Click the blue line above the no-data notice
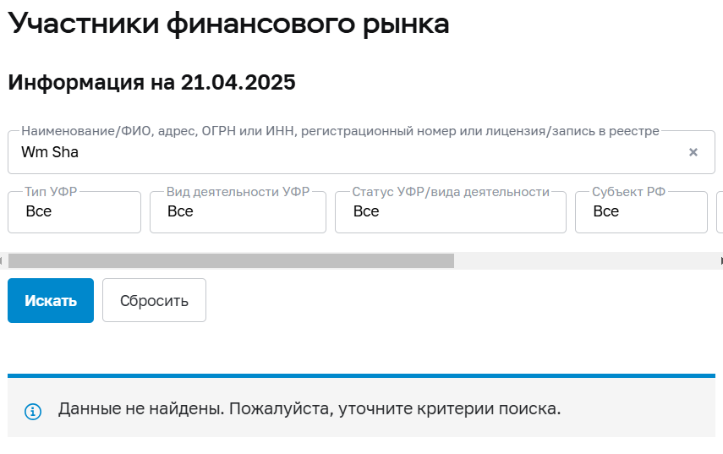Screen dimensions: 723x454 (x=361, y=375)
